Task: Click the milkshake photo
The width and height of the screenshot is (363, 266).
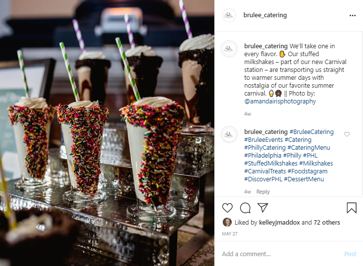Action: click(x=107, y=133)
